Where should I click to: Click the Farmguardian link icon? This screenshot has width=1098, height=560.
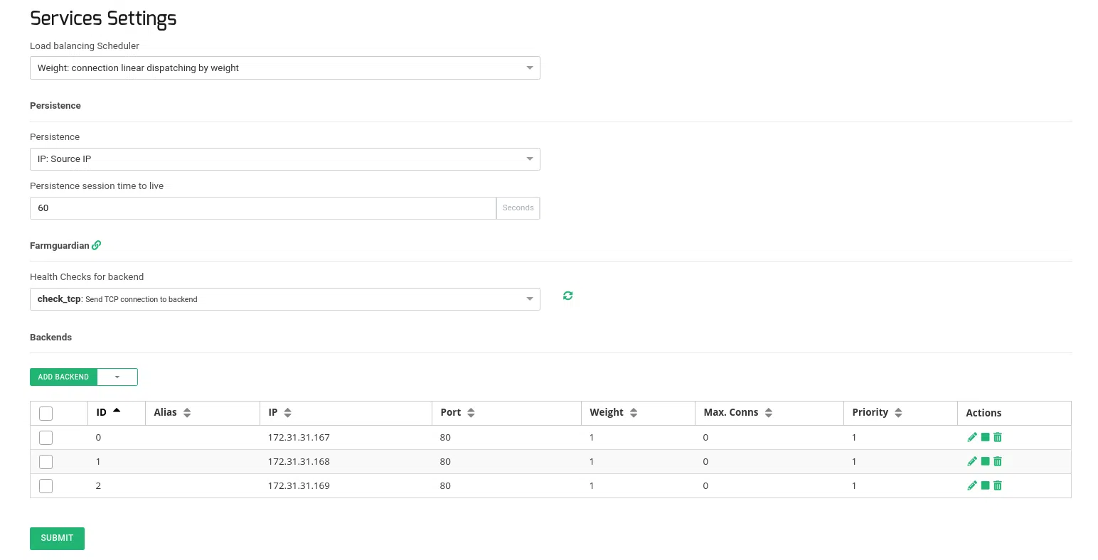pyautogui.click(x=97, y=245)
